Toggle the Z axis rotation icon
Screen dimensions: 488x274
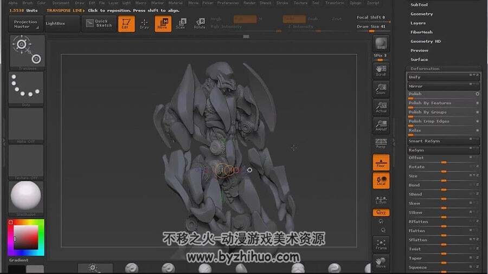[383, 230]
